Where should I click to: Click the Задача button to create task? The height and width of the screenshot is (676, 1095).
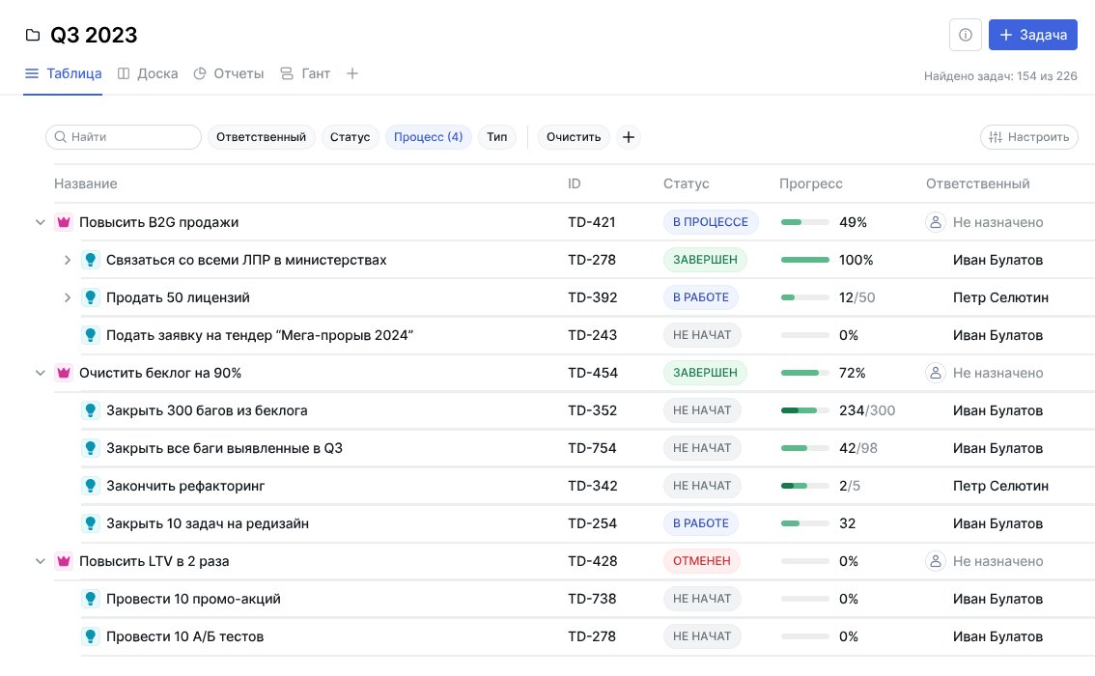(1032, 35)
